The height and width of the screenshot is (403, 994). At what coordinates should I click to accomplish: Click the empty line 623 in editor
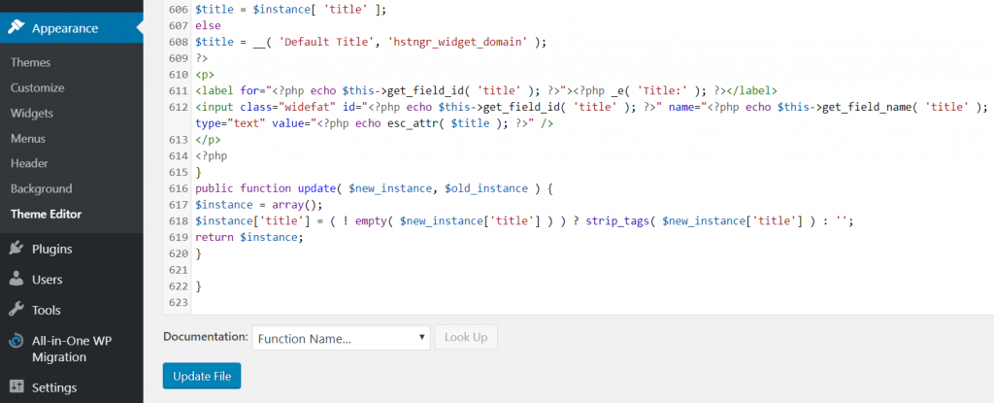click(485, 304)
